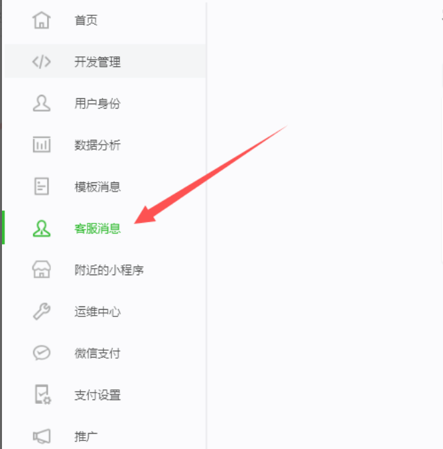443x449 pixels.
Task: Click the home house icon
Action: point(42,21)
